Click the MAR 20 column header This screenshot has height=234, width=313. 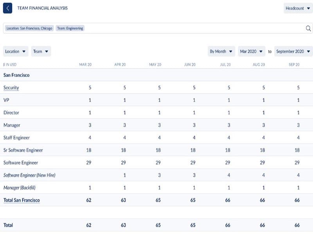[85, 65]
